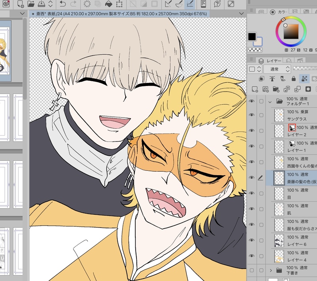Toggle clip to layer below icon
This screenshot has width=317, height=281.
click(x=261, y=78)
